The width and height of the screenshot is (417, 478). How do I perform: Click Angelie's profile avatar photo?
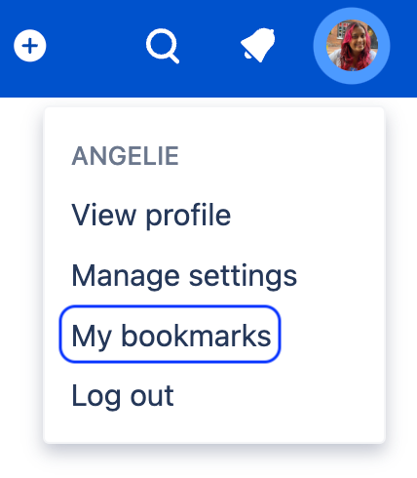point(352,46)
